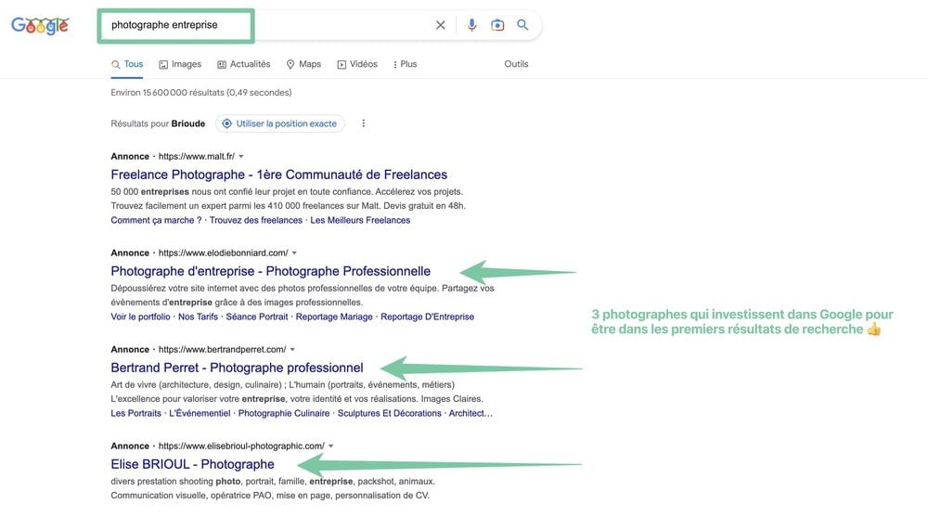
Task: Click the 'Les Portraits' sitelink
Action: click(135, 413)
